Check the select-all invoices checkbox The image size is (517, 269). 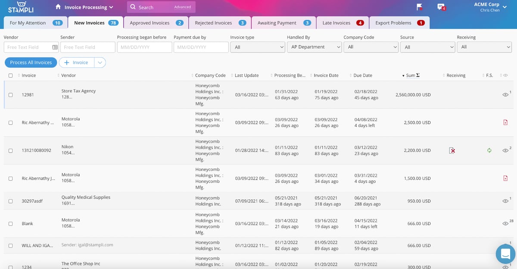click(x=10, y=75)
